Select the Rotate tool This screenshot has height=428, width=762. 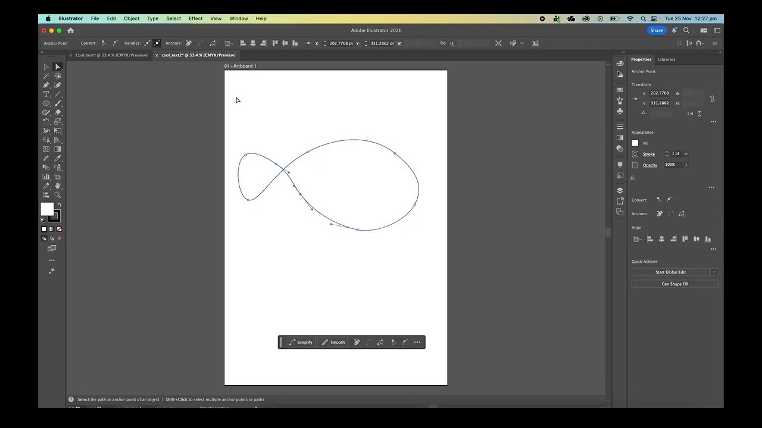[46, 122]
